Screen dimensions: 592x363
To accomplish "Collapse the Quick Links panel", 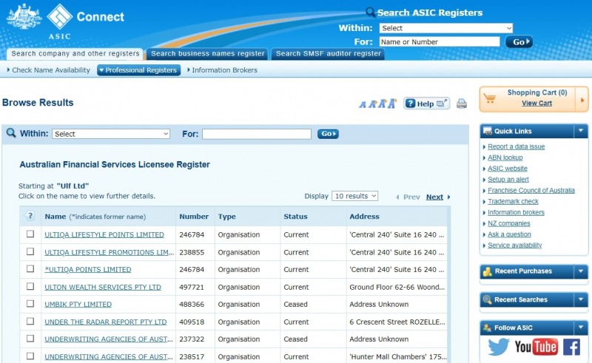I will tap(581, 131).
